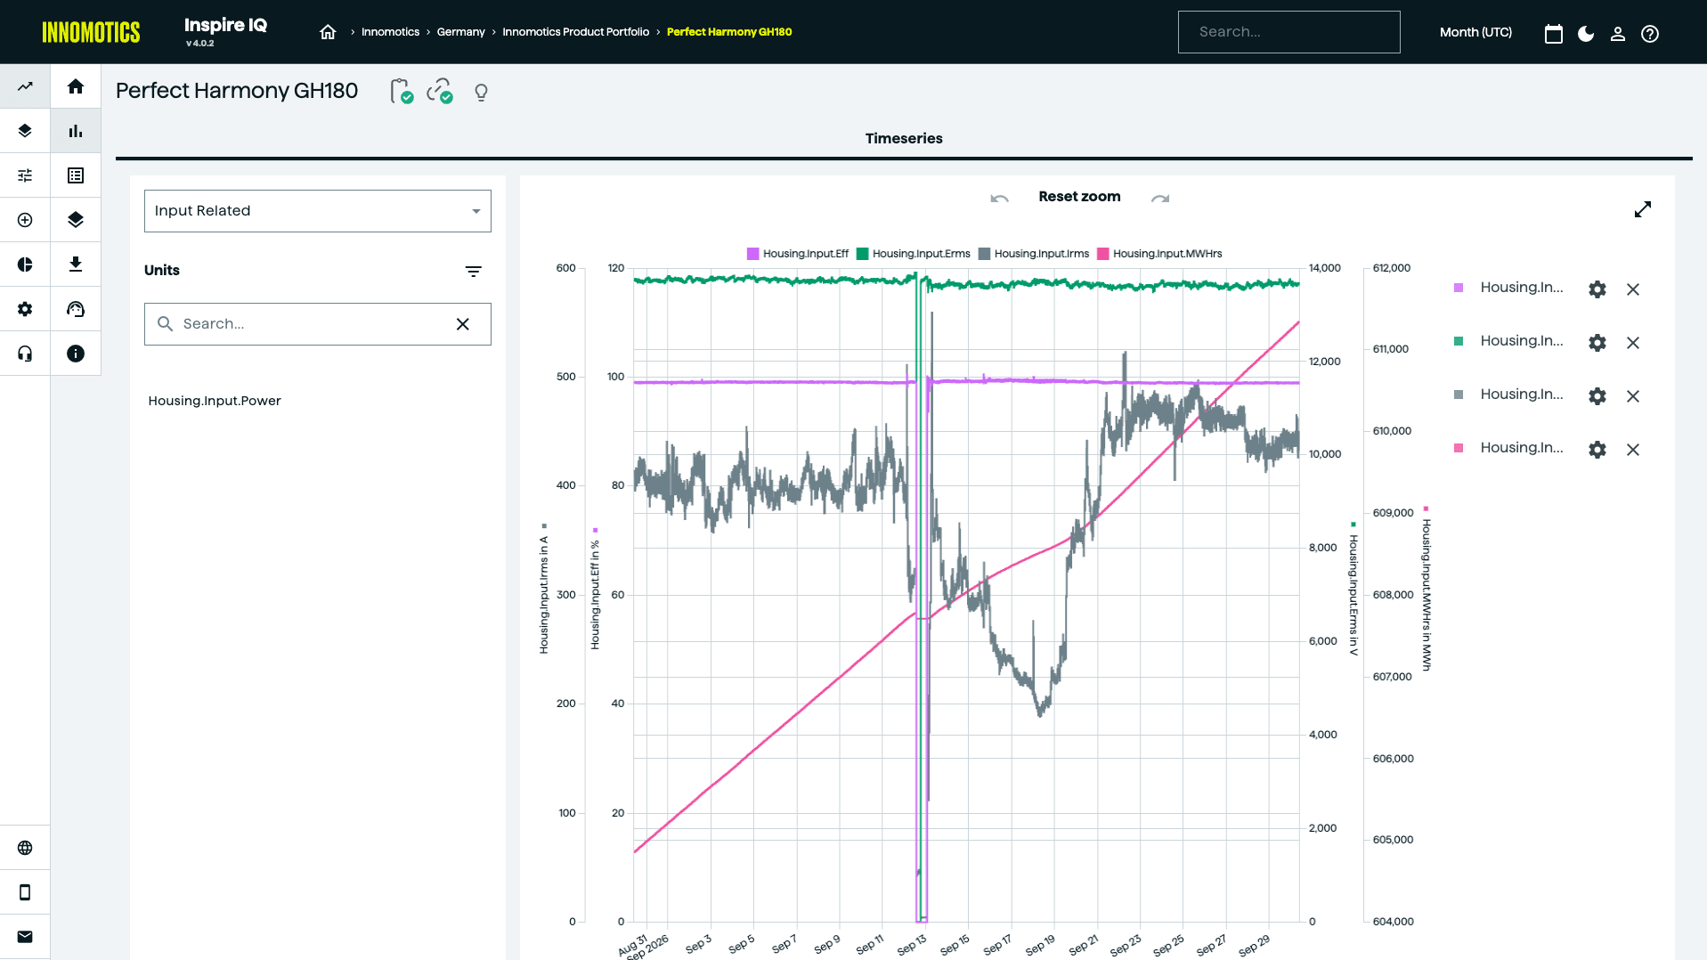
Task: Remove the green series from chart
Action: coord(1633,343)
